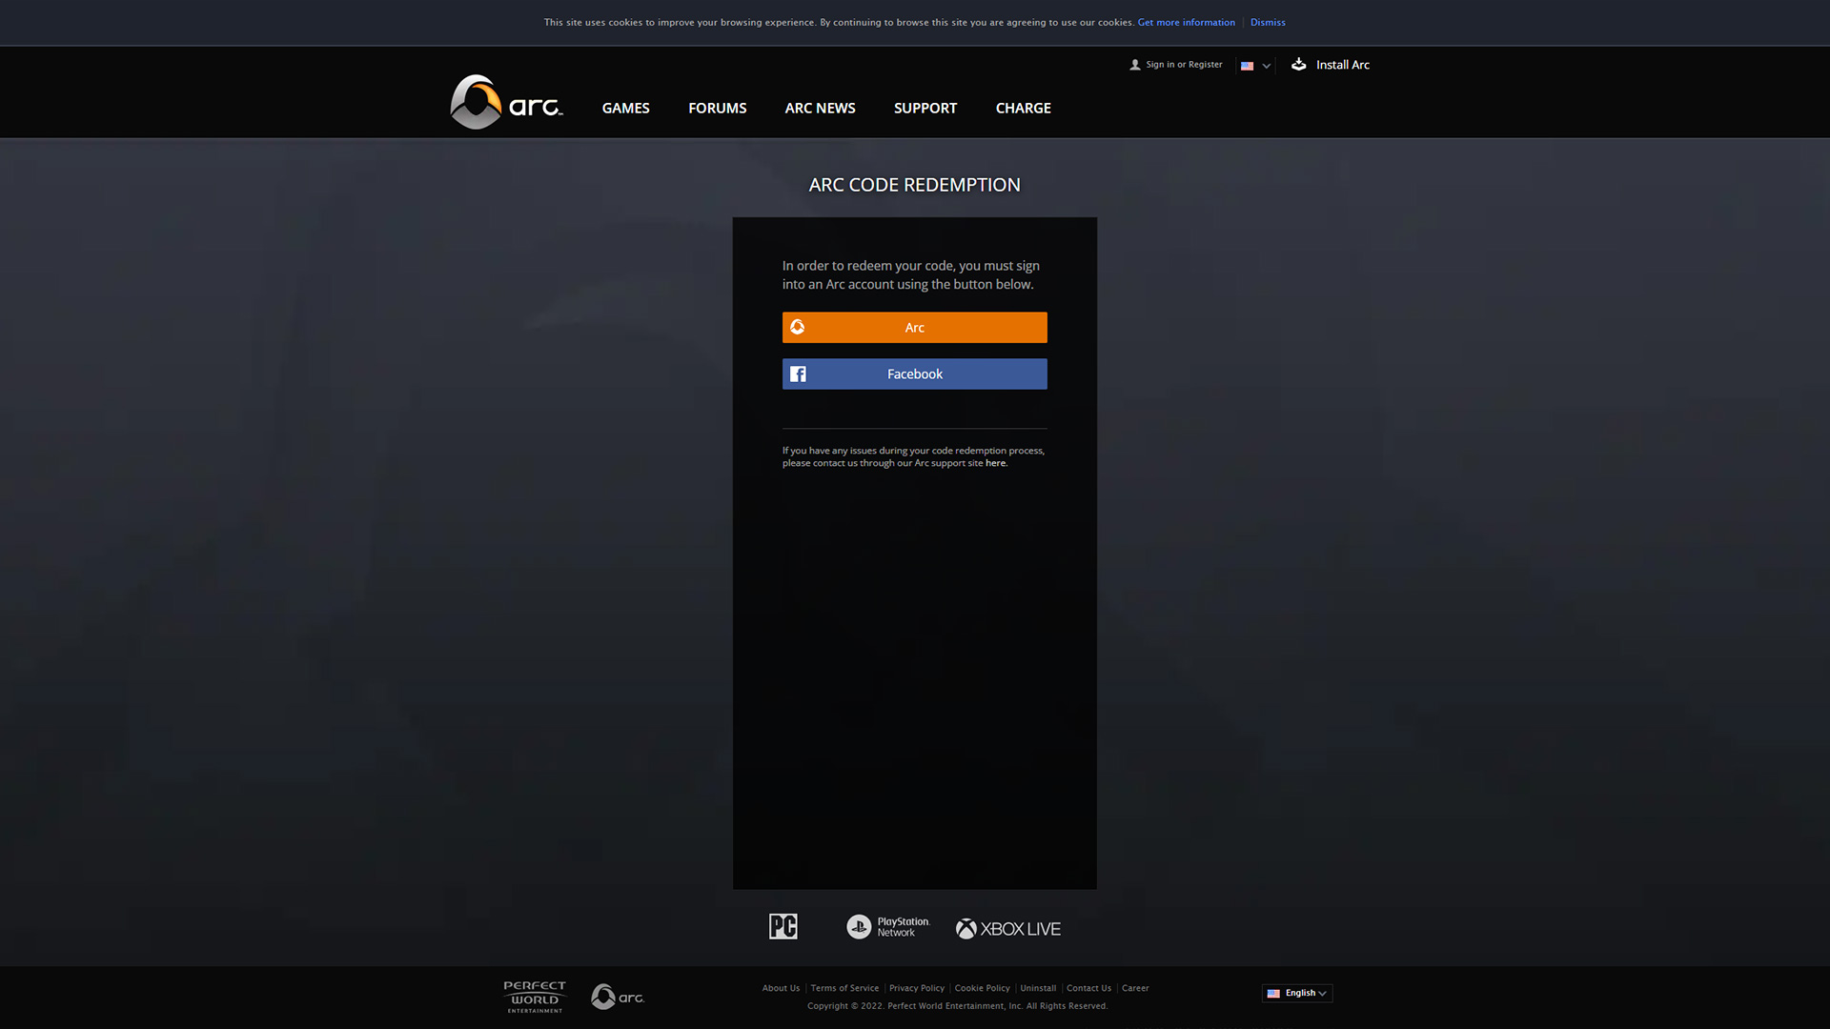Click the 'here' support site link
This screenshot has height=1029, width=1830.
pos(995,463)
